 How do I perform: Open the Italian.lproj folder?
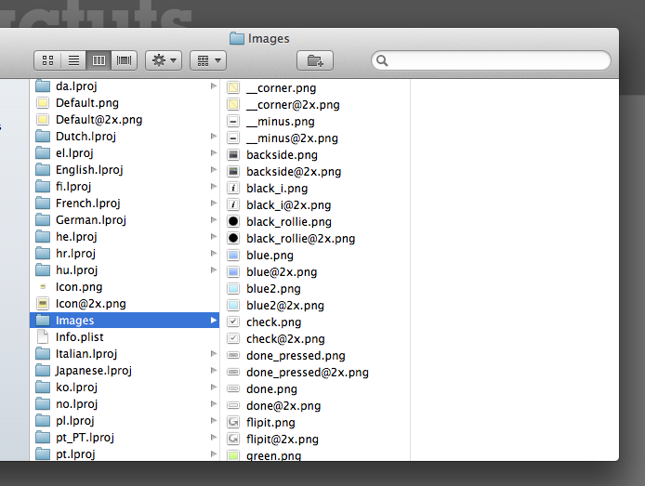pos(125,354)
